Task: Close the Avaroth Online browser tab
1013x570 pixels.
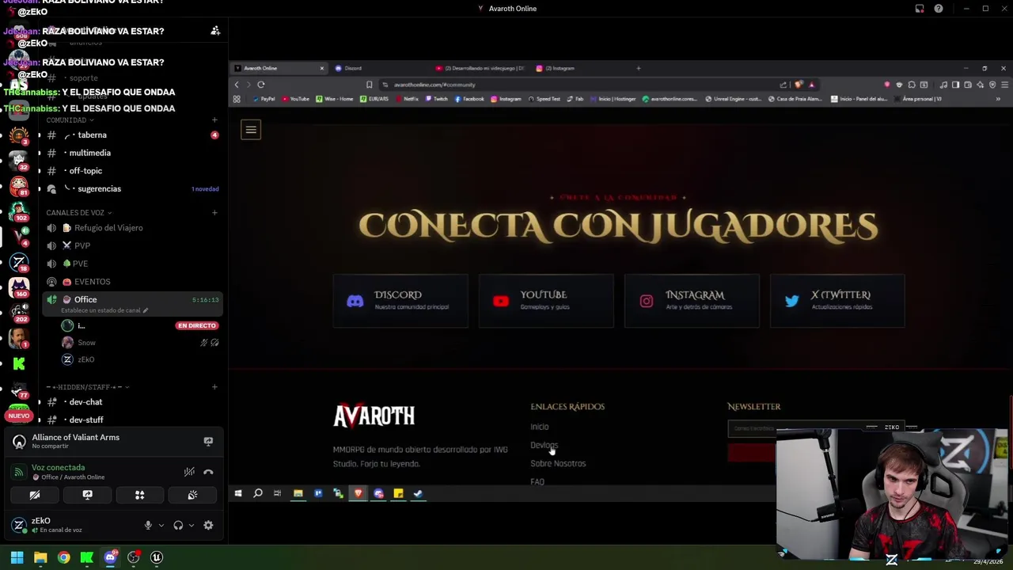Action: [321, 68]
